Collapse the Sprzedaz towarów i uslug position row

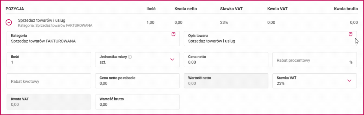(9, 23)
